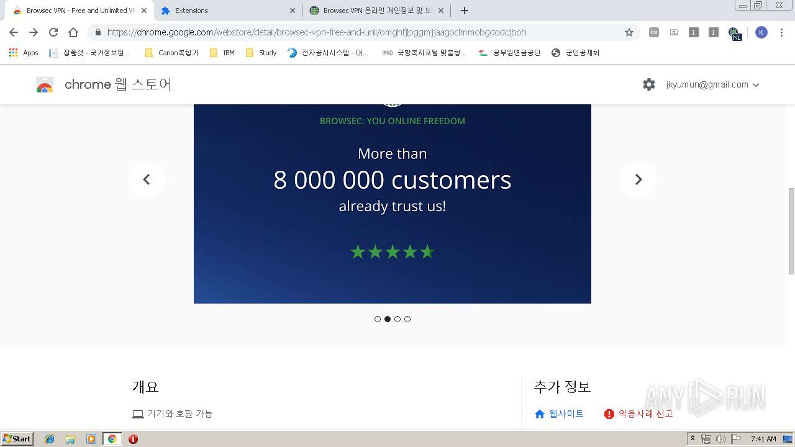Open 잡플랫 bookmark
This screenshot has height=447, width=795.
90,53
